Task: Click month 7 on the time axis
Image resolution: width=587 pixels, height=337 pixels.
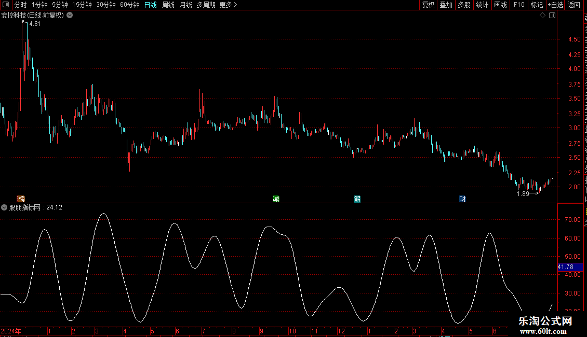Action: [x=204, y=331]
